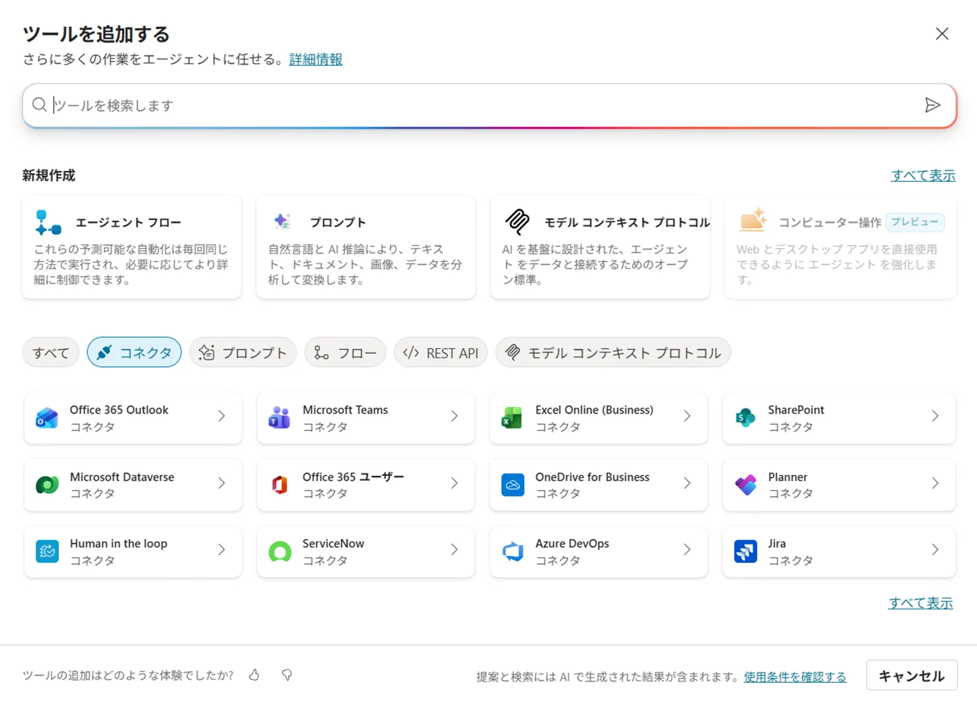Click the 'Human in the loop' name
This screenshot has height=701, width=977.
[118, 543]
